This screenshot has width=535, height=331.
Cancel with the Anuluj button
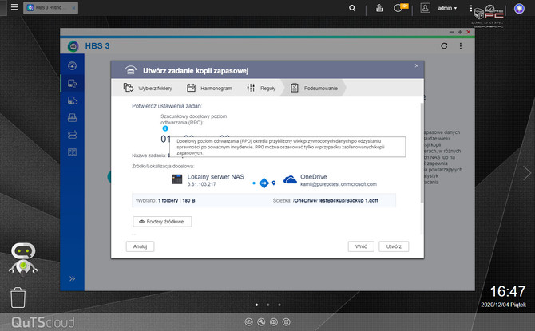pos(140,246)
